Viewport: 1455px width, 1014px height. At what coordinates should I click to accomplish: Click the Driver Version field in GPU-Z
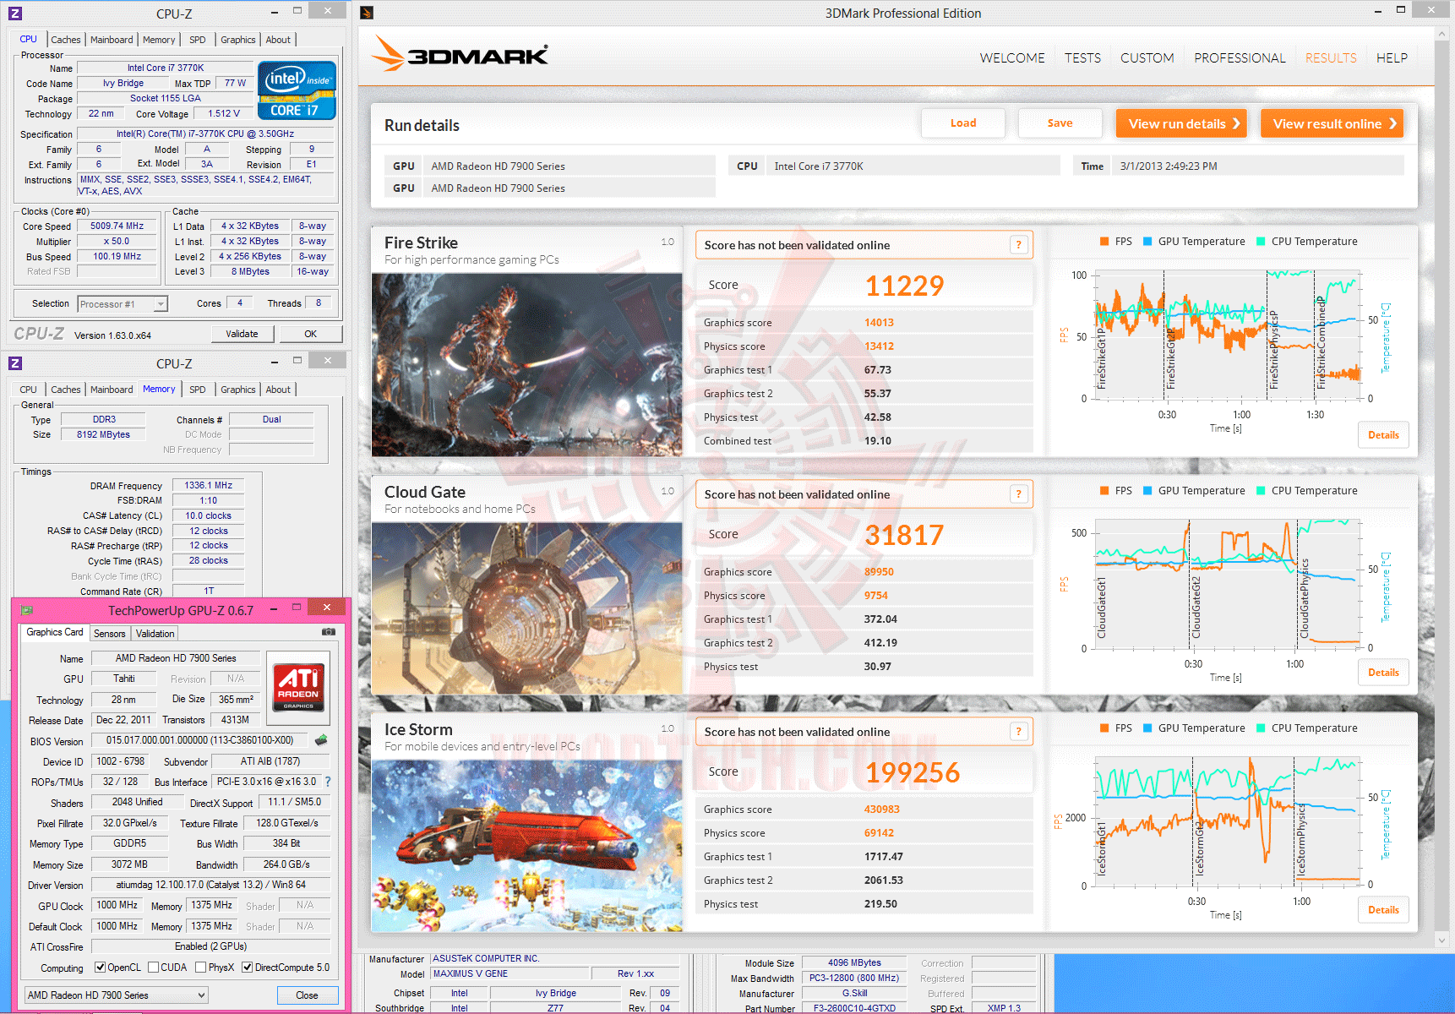(211, 885)
